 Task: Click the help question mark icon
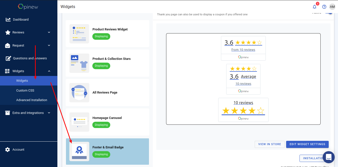pyautogui.click(x=324, y=7)
